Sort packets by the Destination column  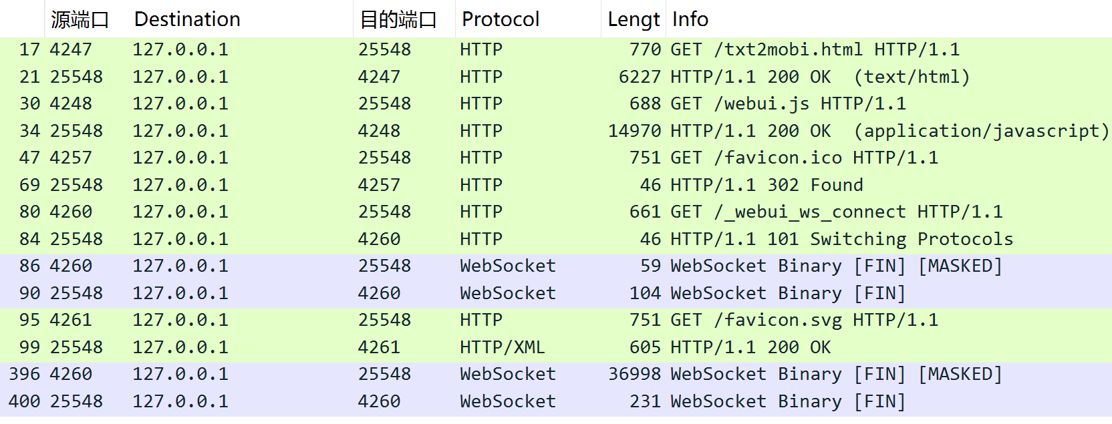(187, 19)
